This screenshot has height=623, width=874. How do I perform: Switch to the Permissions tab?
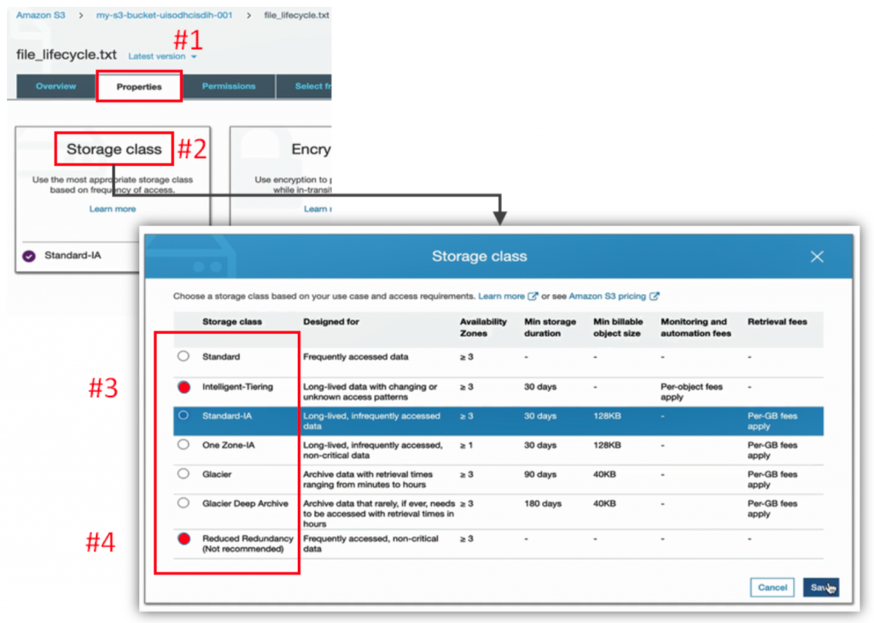pos(229,86)
